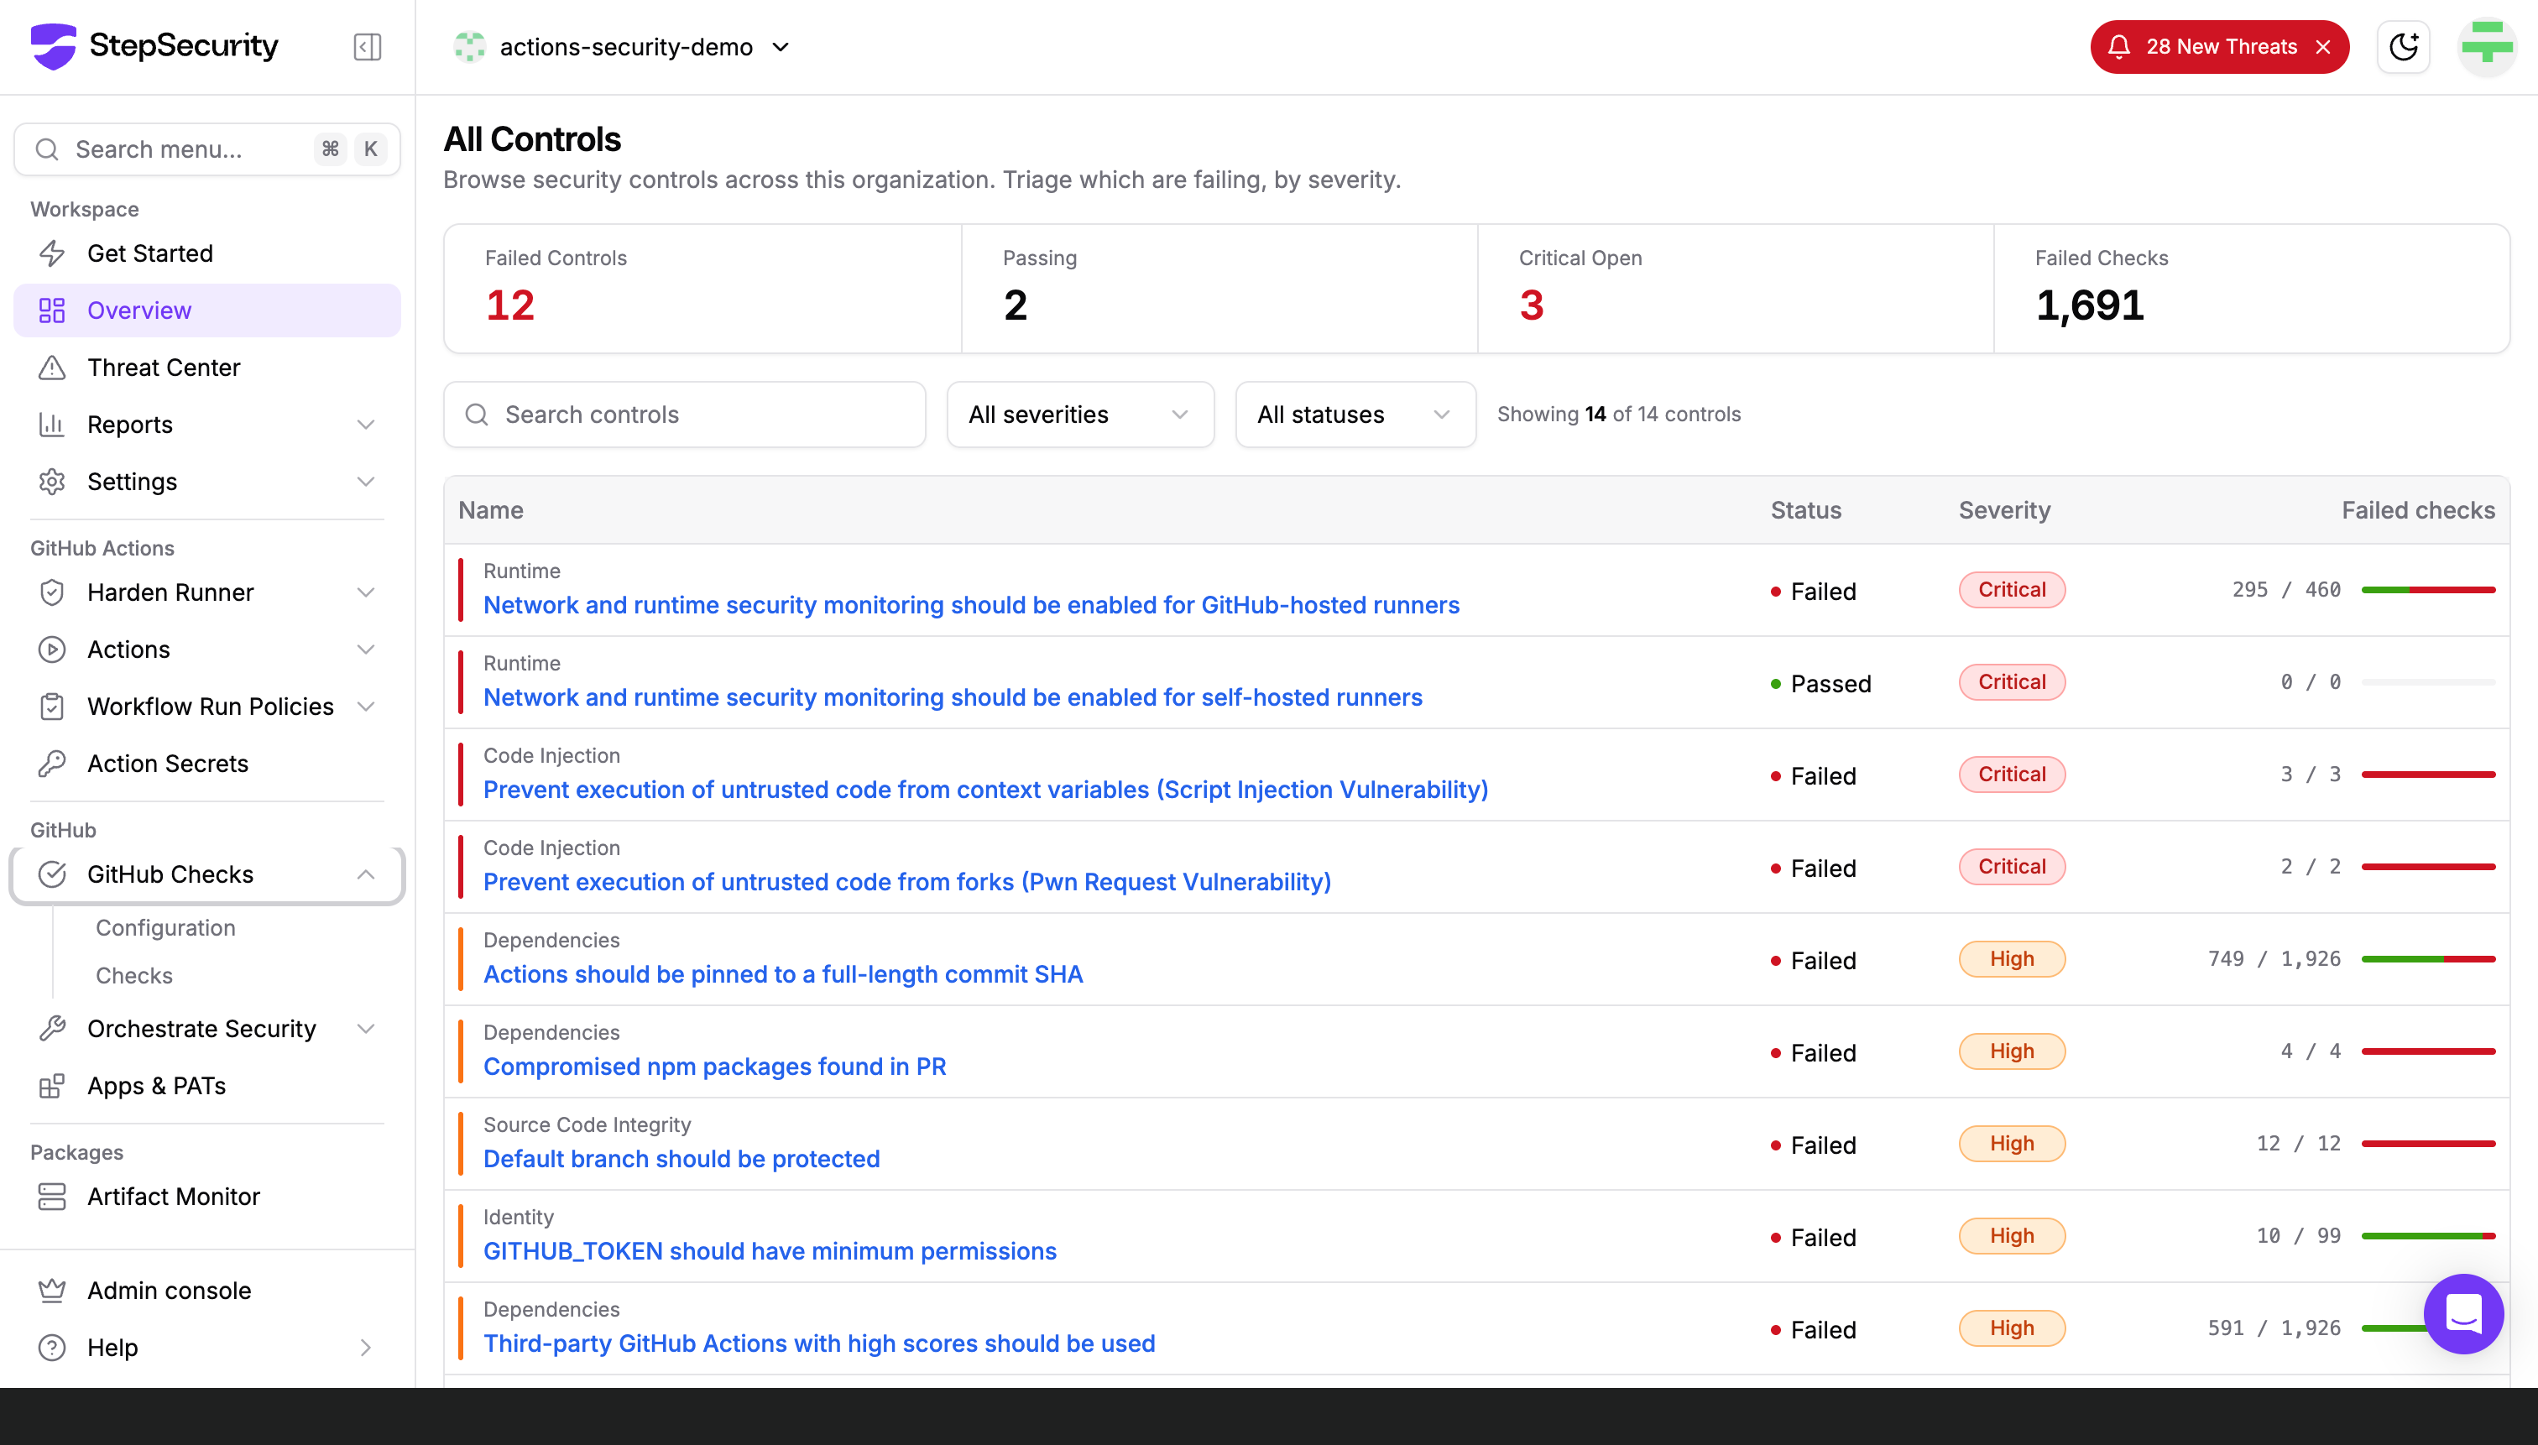Image resolution: width=2538 pixels, height=1445 pixels.
Task: Expand the Settings menu chevron
Action: [366, 482]
